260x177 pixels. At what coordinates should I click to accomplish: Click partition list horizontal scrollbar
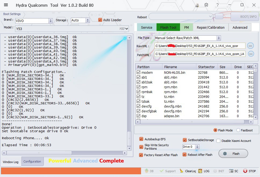coord(192,122)
